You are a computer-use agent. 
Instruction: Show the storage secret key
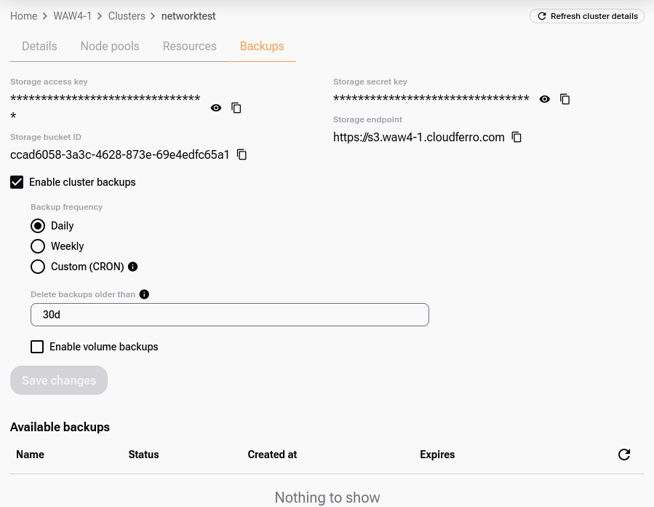545,99
